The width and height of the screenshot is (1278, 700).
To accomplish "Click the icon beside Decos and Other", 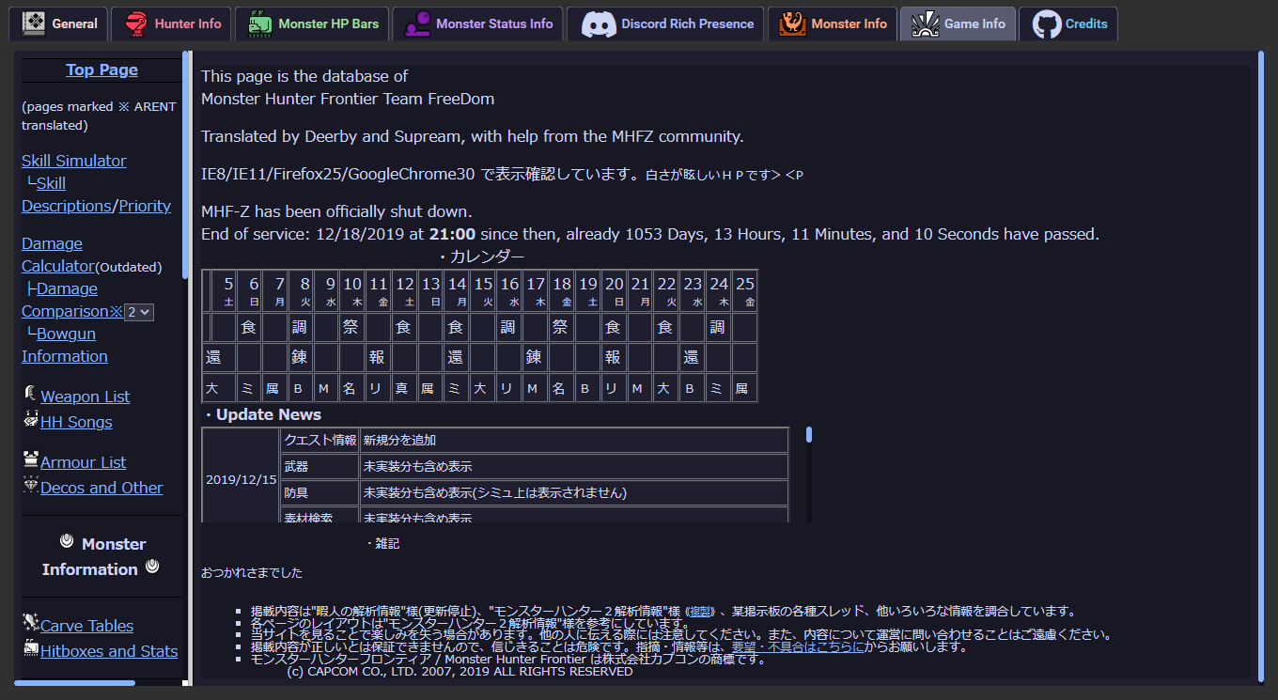I will click(31, 486).
